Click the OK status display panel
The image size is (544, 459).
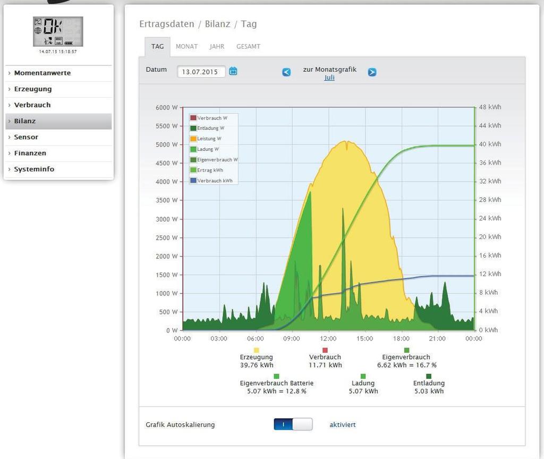[x=58, y=31]
